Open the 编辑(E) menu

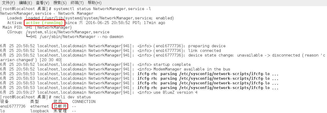pos(26,3)
